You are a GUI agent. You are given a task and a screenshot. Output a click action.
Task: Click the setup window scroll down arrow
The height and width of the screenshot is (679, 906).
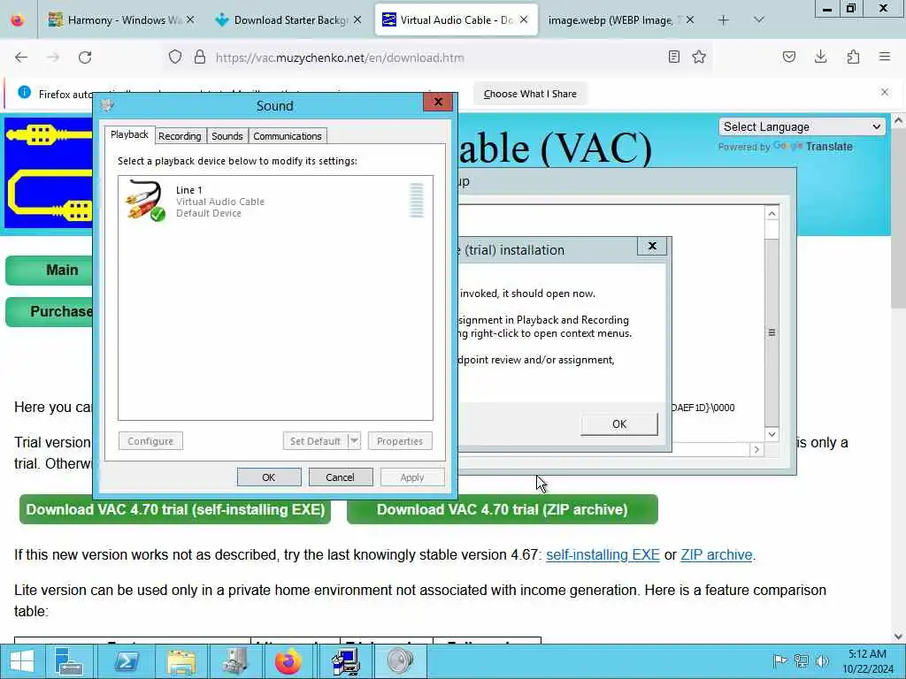tap(772, 434)
